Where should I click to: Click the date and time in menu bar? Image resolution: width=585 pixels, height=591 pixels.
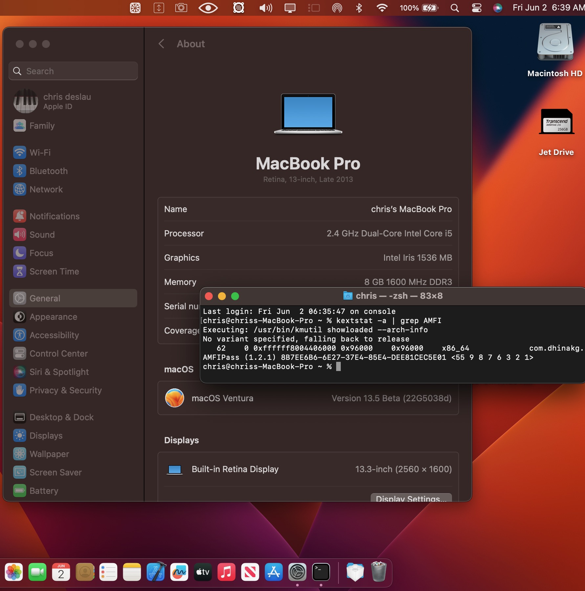click(549, 8)
